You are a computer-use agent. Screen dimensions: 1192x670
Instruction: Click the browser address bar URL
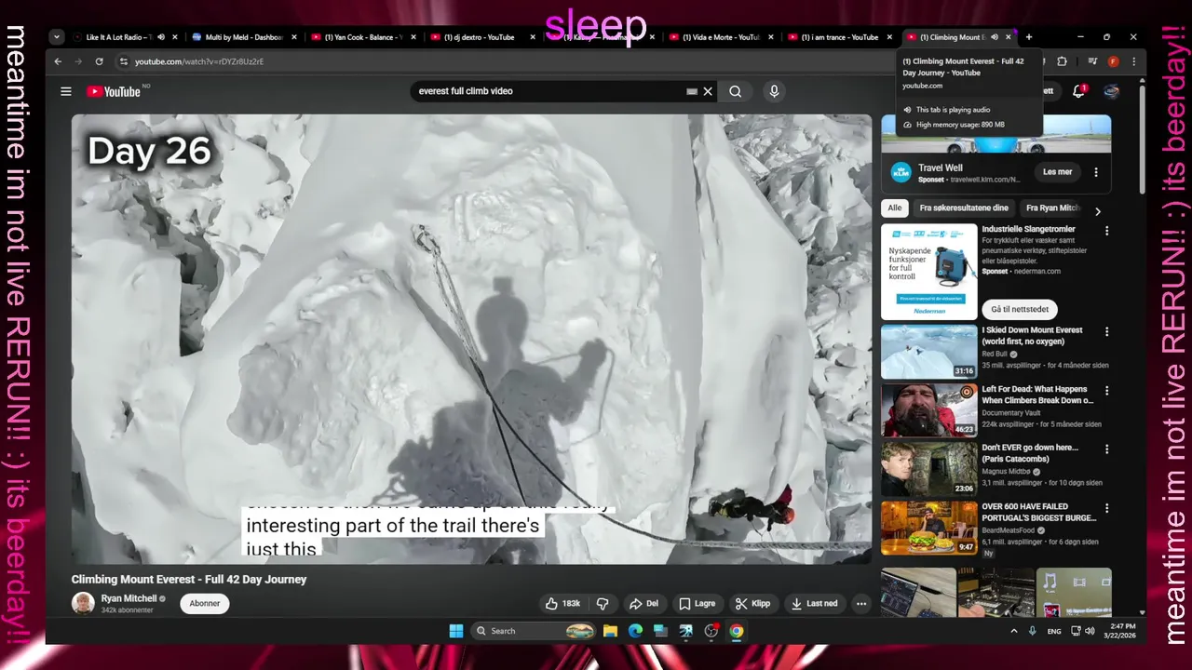coord(199,61)
